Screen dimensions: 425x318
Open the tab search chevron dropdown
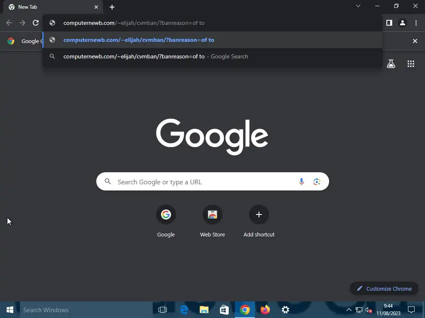pyautogui.click(x=358, y=6)
